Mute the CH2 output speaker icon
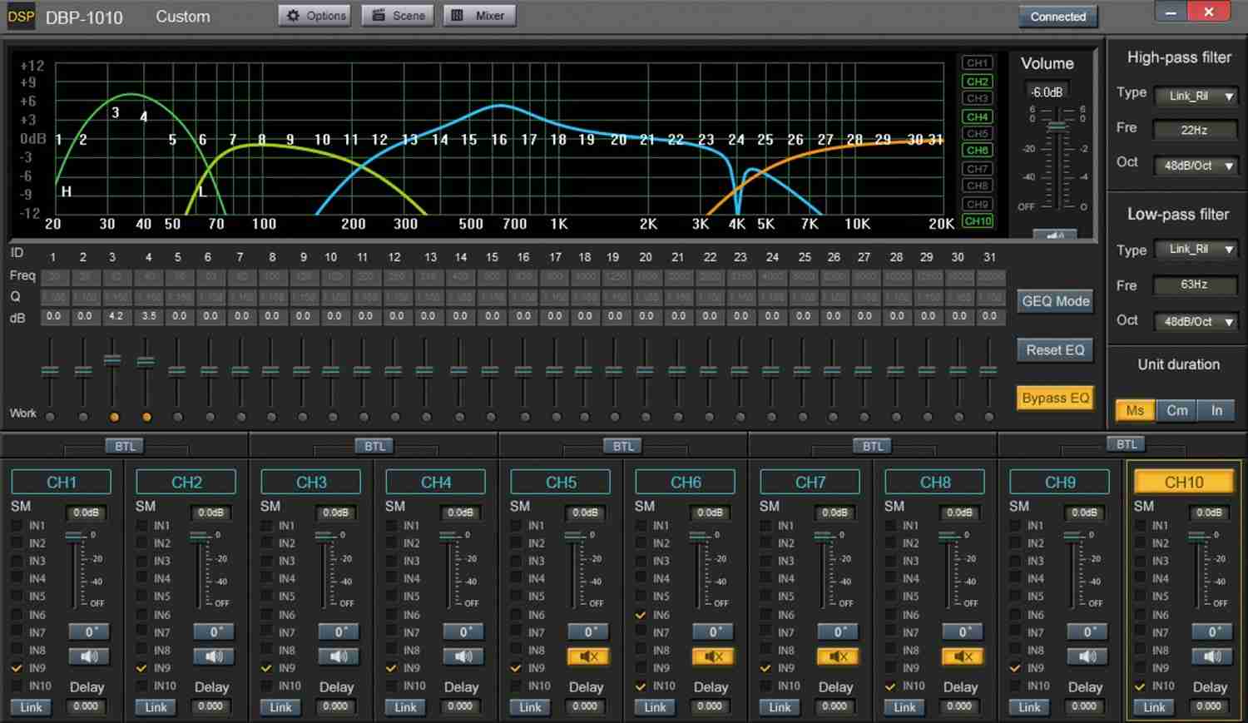 click(x=214, y=656)
